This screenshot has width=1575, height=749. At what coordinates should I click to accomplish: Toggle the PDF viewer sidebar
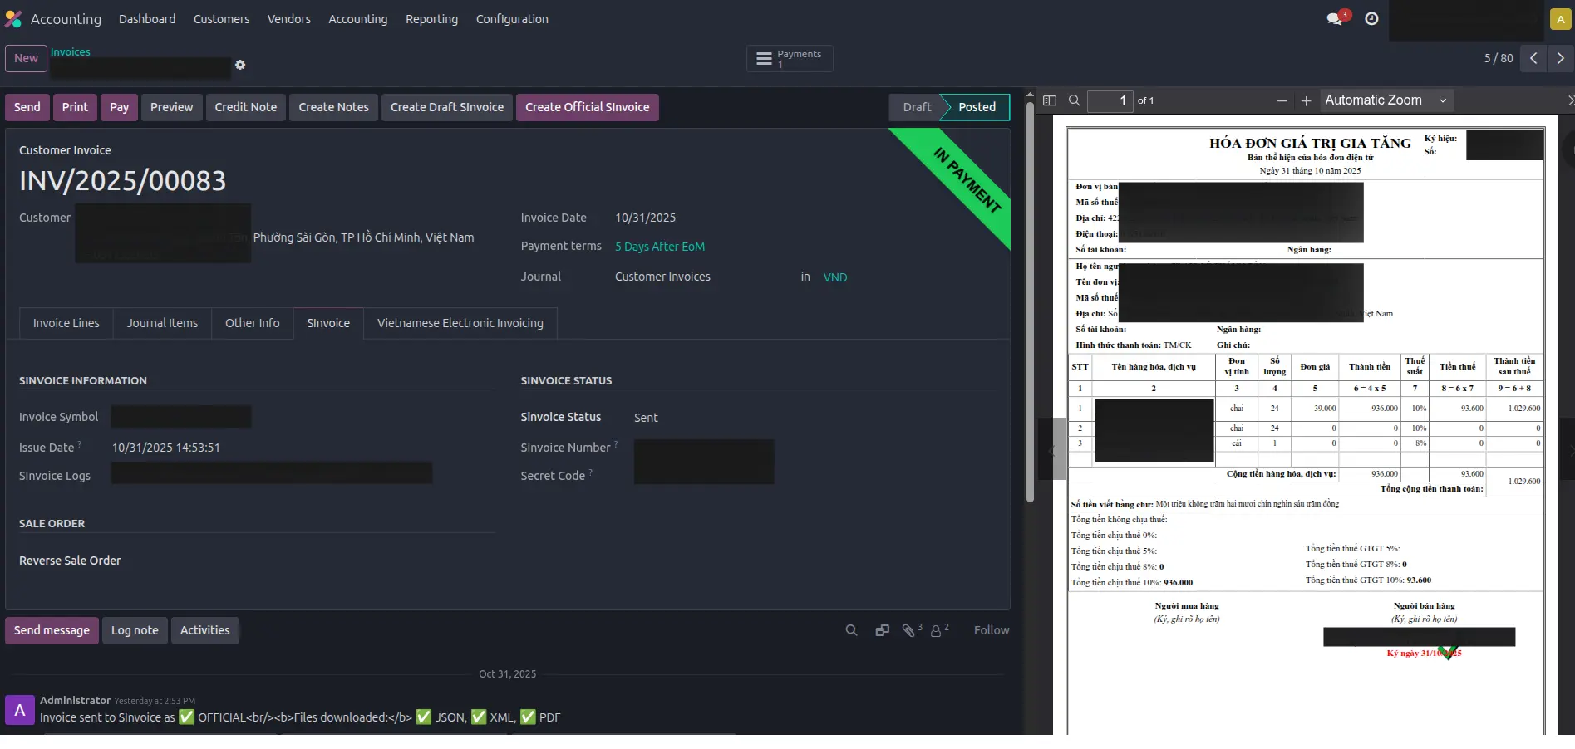click(x=1050, y=100)
